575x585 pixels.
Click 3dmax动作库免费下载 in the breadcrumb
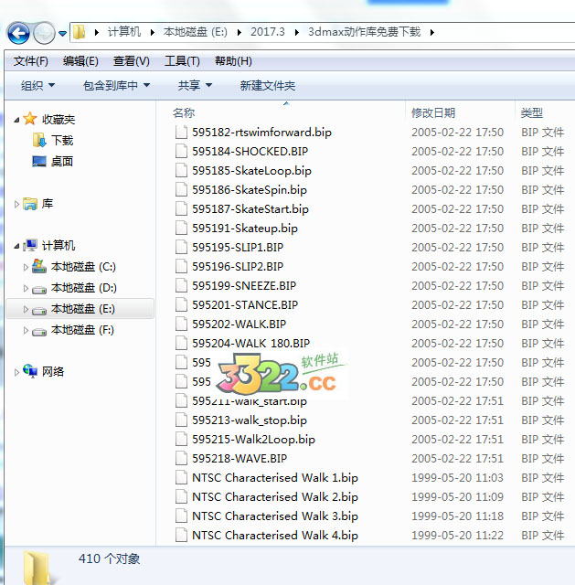coord(365,32)
